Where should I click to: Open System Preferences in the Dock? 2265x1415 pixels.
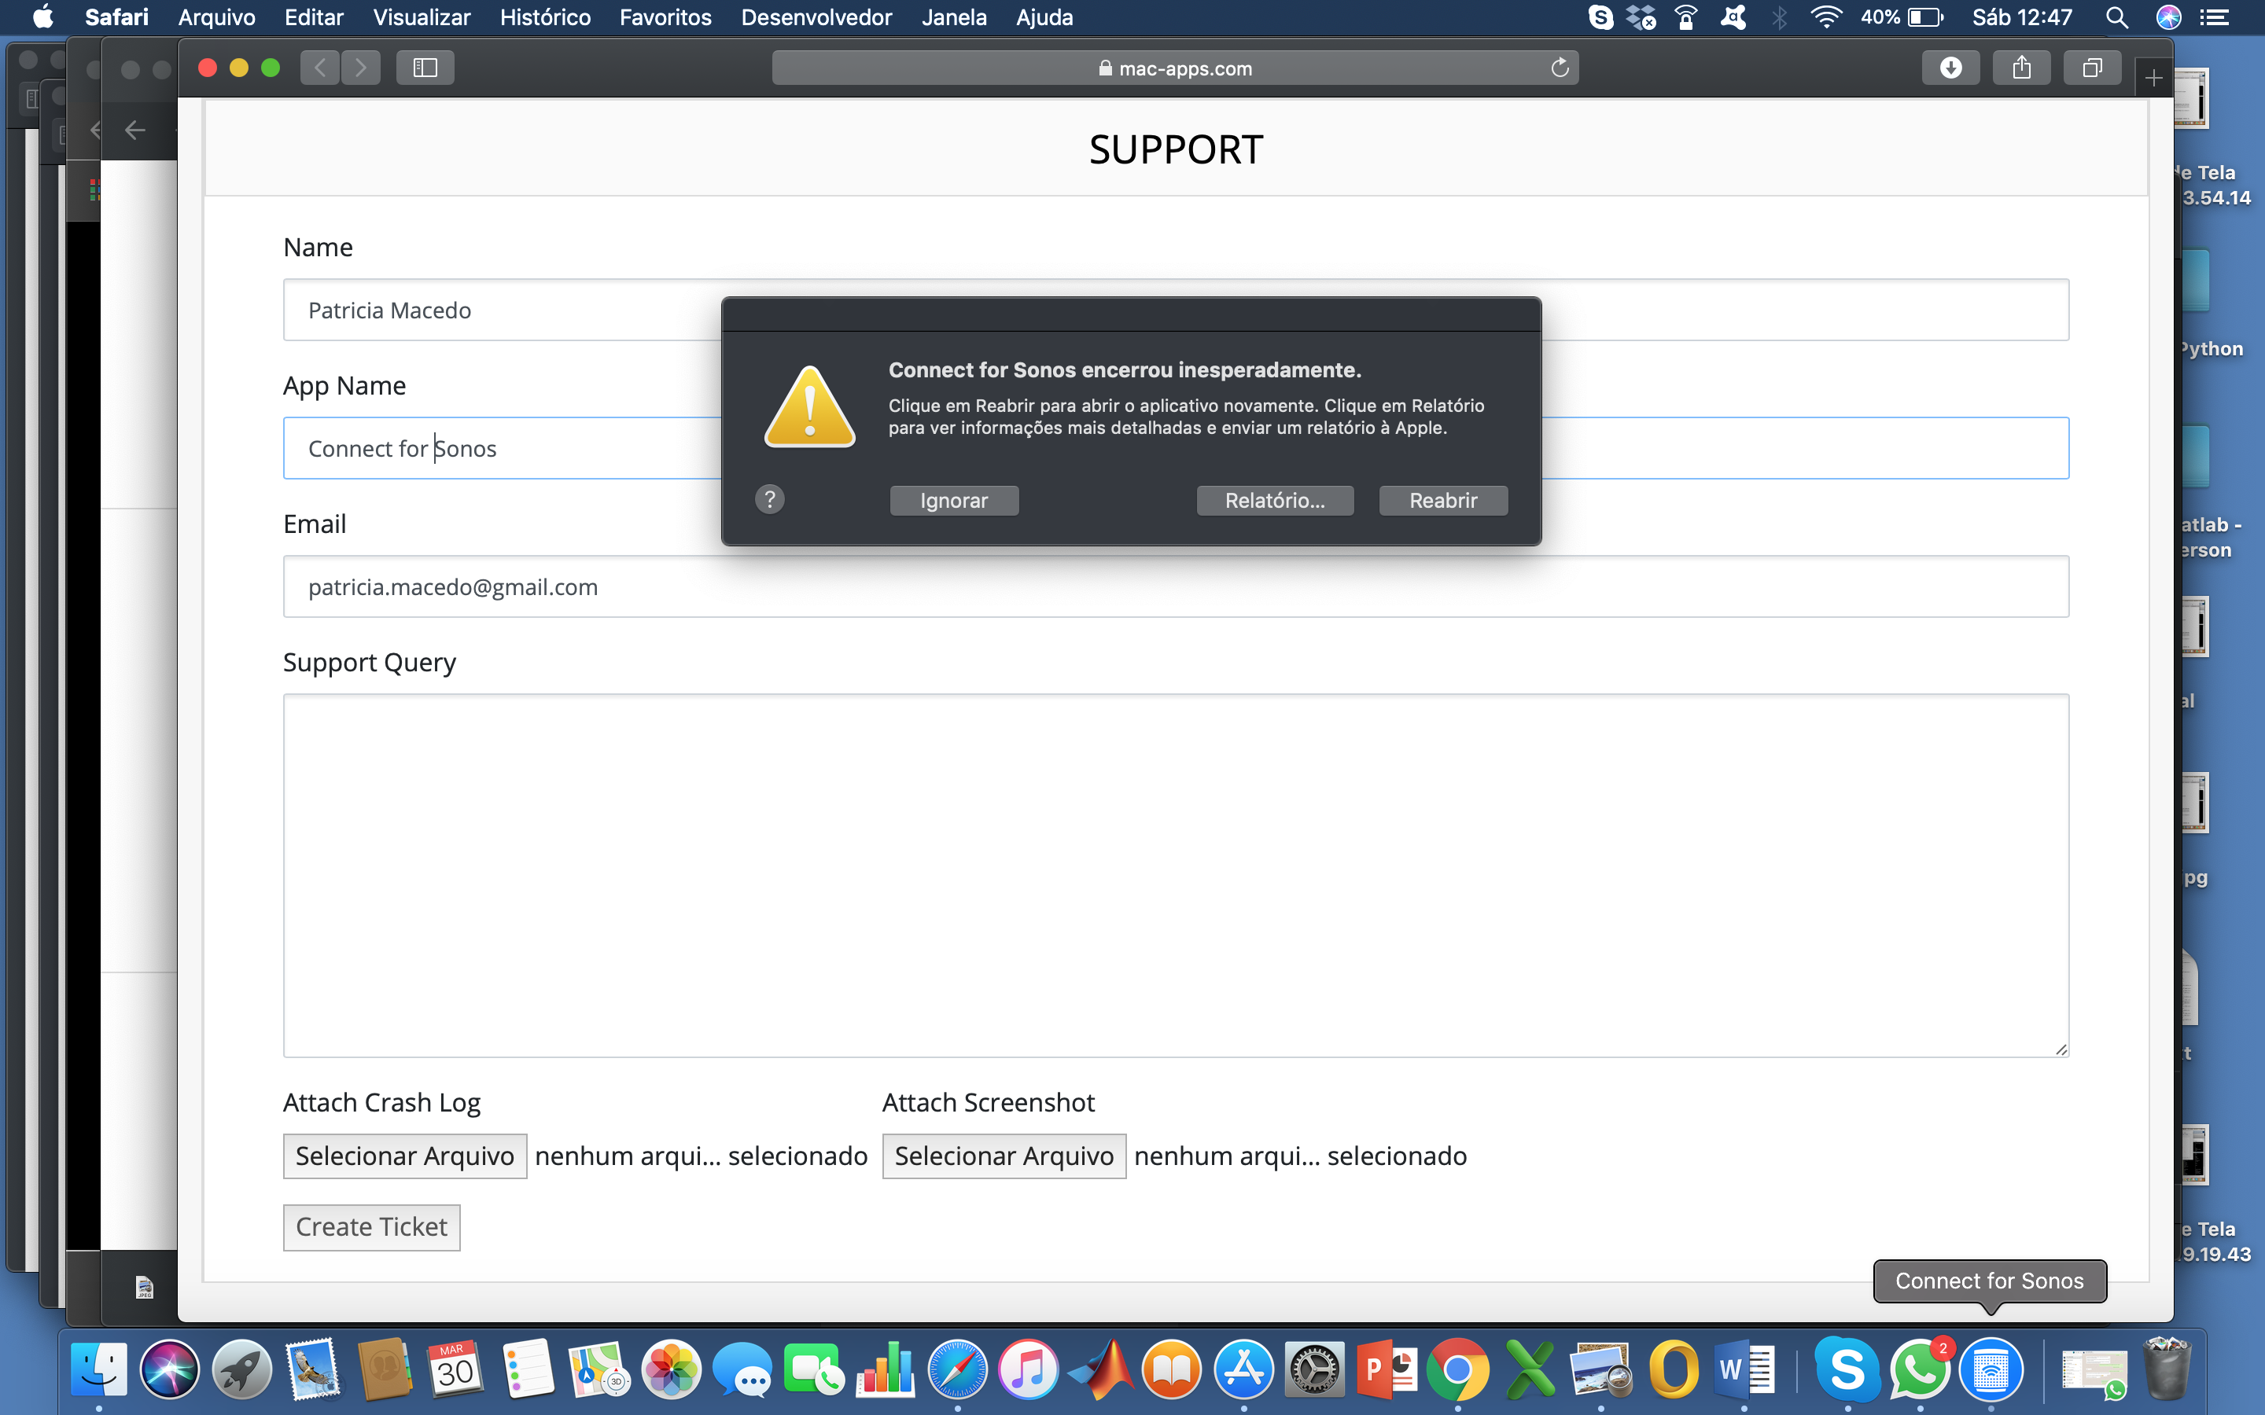pos(1314,1369)
